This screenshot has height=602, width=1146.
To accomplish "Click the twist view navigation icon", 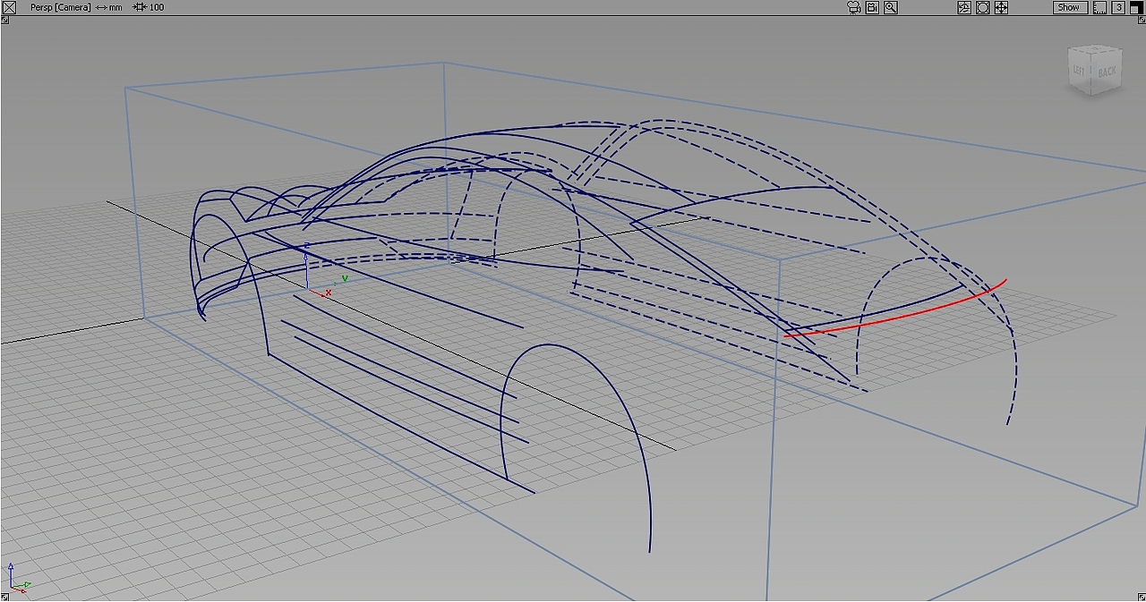I will coord(963,7).
